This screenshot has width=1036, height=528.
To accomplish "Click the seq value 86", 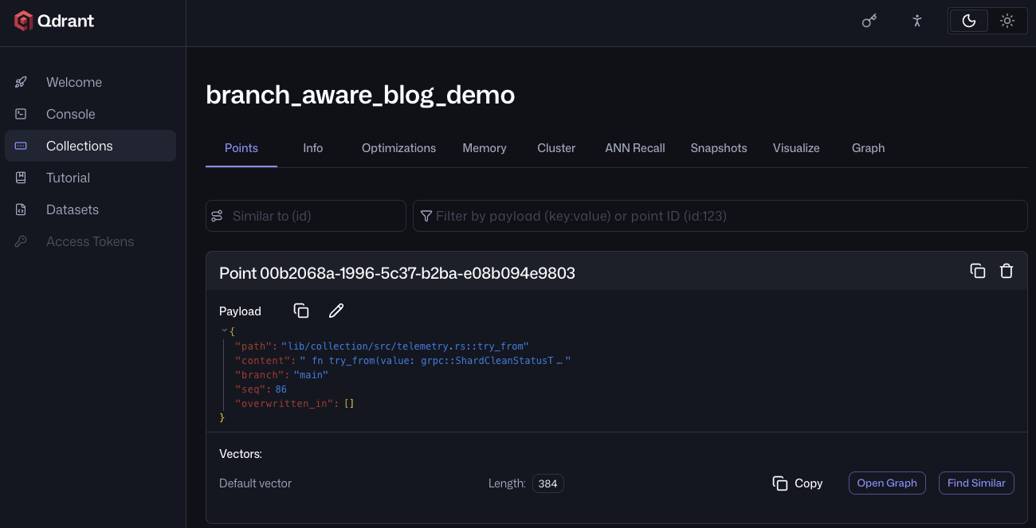I will tap(281, 389).
